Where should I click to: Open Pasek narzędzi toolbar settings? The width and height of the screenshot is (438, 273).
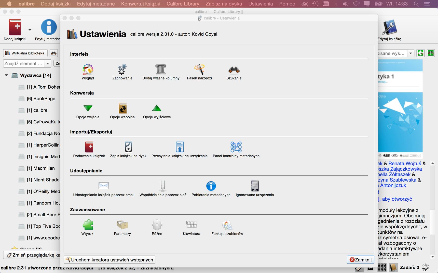pos(199,72)
